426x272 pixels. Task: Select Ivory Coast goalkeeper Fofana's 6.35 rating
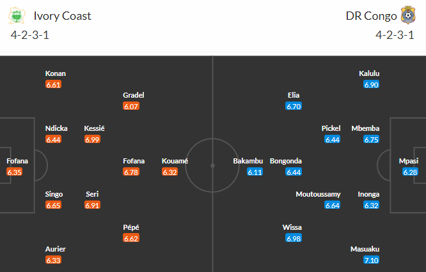(16, 172)
